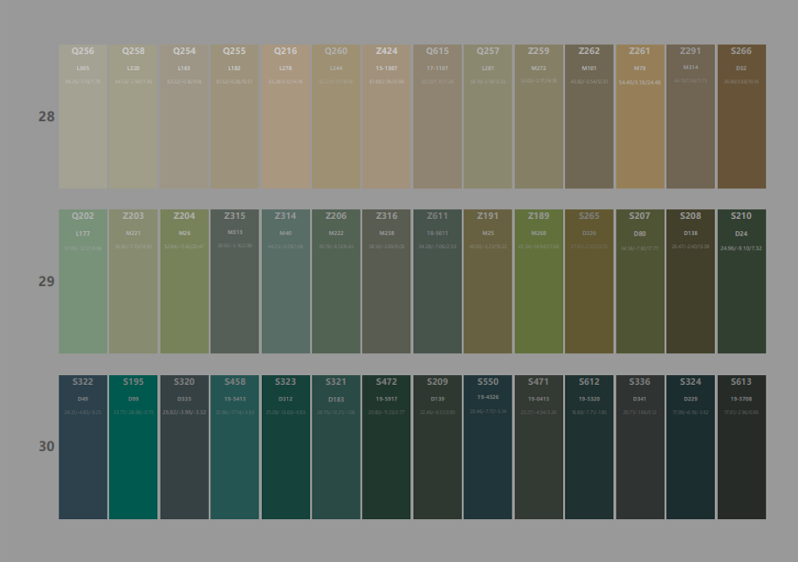
Task: Choose the S472 dark forest swatch
Action: [x=387, y=448]
